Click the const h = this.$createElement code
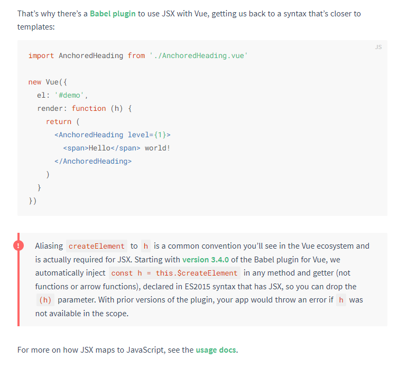408x369 pixels. tap(174, 273)
